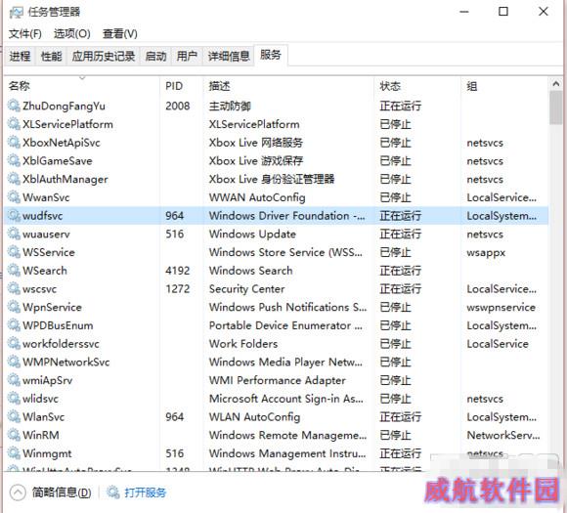This screenshot has width=567, height=513.
Task: Click the Windows Search description cell
Action: pos(251,271)
